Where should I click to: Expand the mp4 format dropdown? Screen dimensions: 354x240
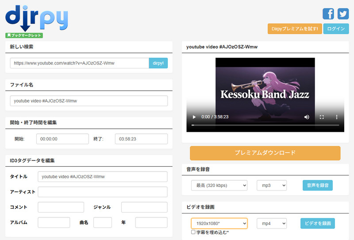pos(272,223)
